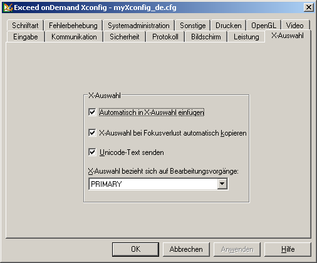
Task: Switch to the Schriftart tab
Action: (x=25, y=26)
